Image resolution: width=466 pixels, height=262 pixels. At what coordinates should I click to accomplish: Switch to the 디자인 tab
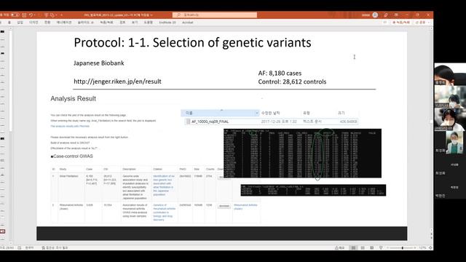[33, 23]
